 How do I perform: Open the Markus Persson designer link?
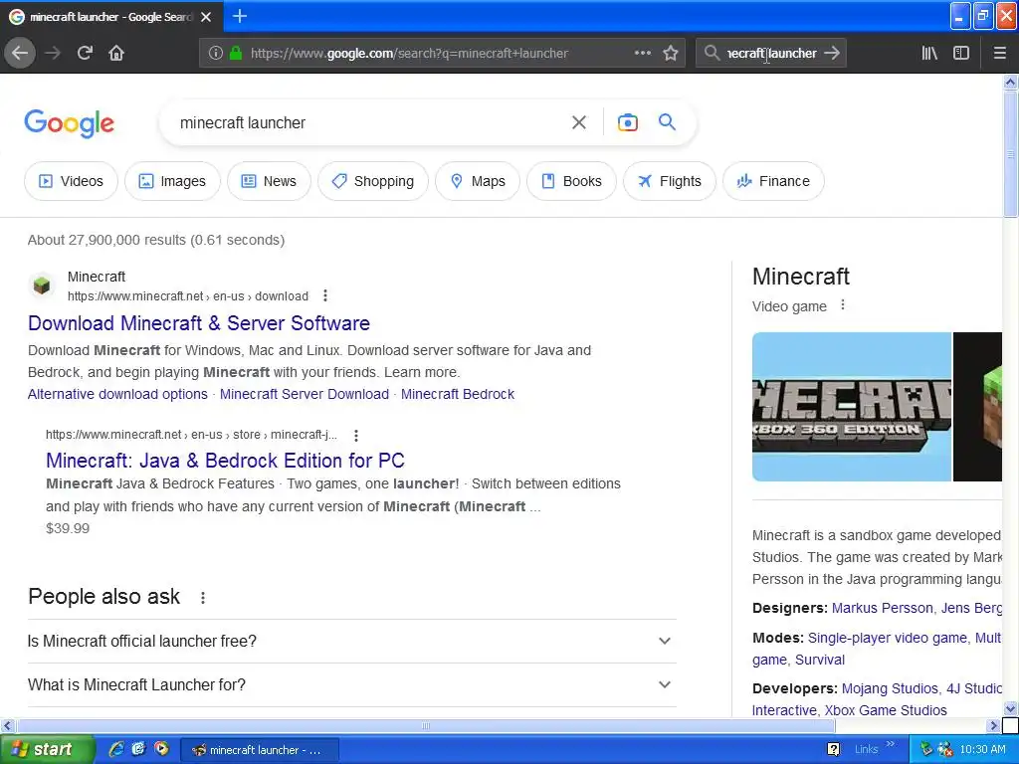[x=882, y=608]
